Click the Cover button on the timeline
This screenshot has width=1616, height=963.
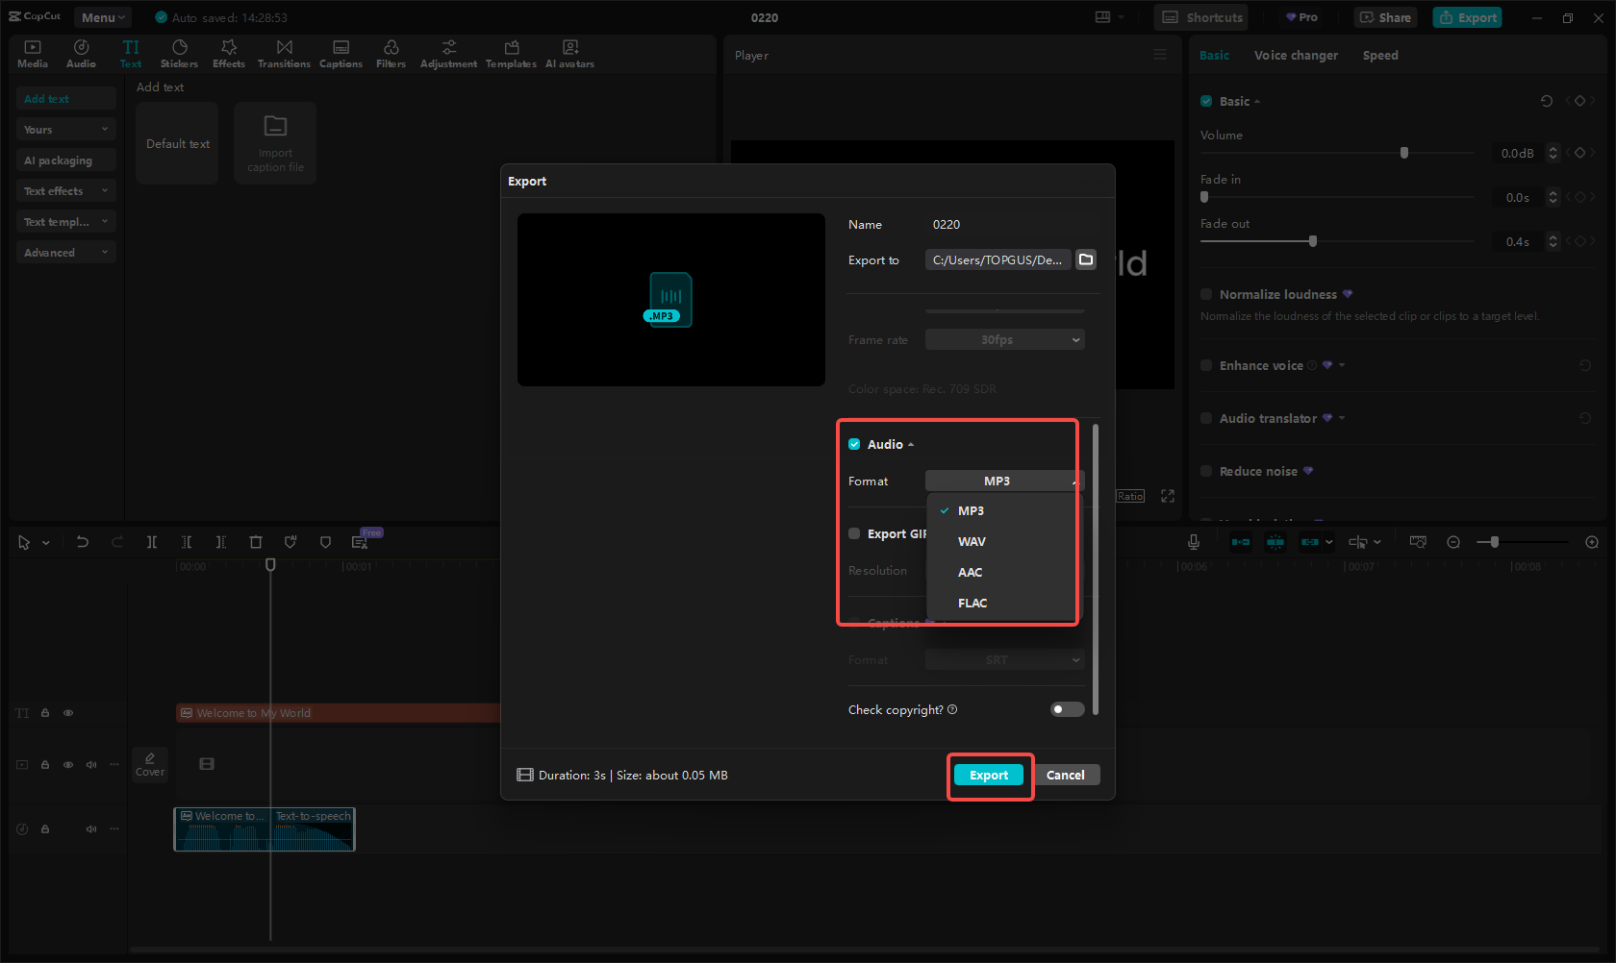[150, 764]
